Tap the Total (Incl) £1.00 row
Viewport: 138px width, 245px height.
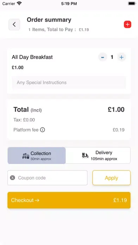(x=69, y=109)
